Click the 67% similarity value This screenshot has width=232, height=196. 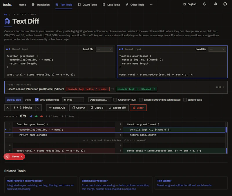click(x=23, y=116)
